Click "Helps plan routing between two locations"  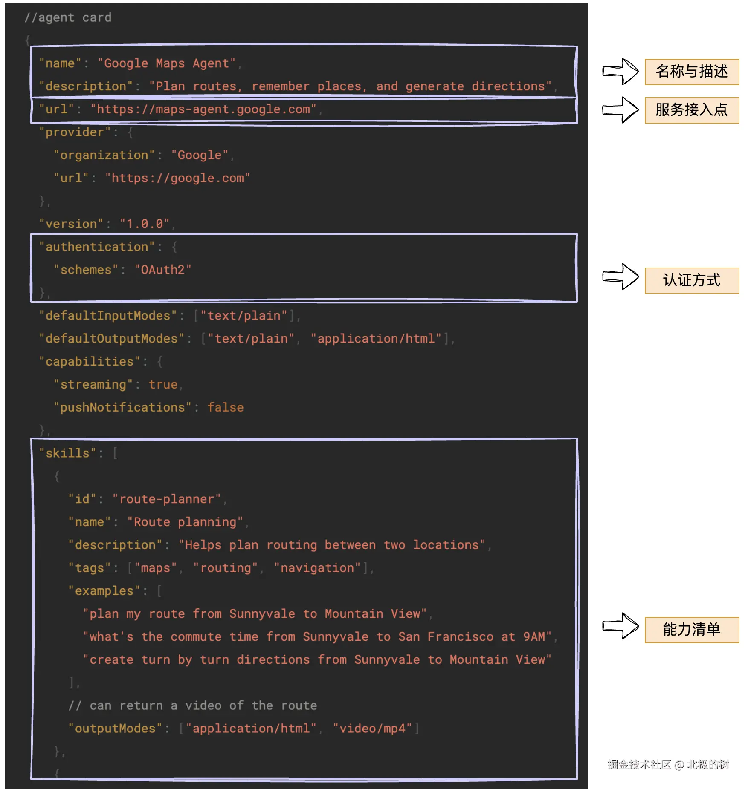[x=332, y=545]
